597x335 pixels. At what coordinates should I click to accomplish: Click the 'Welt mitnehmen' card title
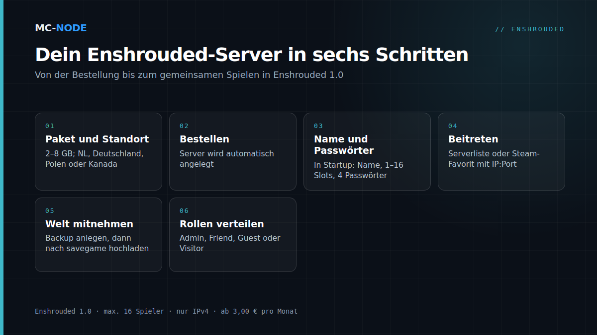point(89,224)
